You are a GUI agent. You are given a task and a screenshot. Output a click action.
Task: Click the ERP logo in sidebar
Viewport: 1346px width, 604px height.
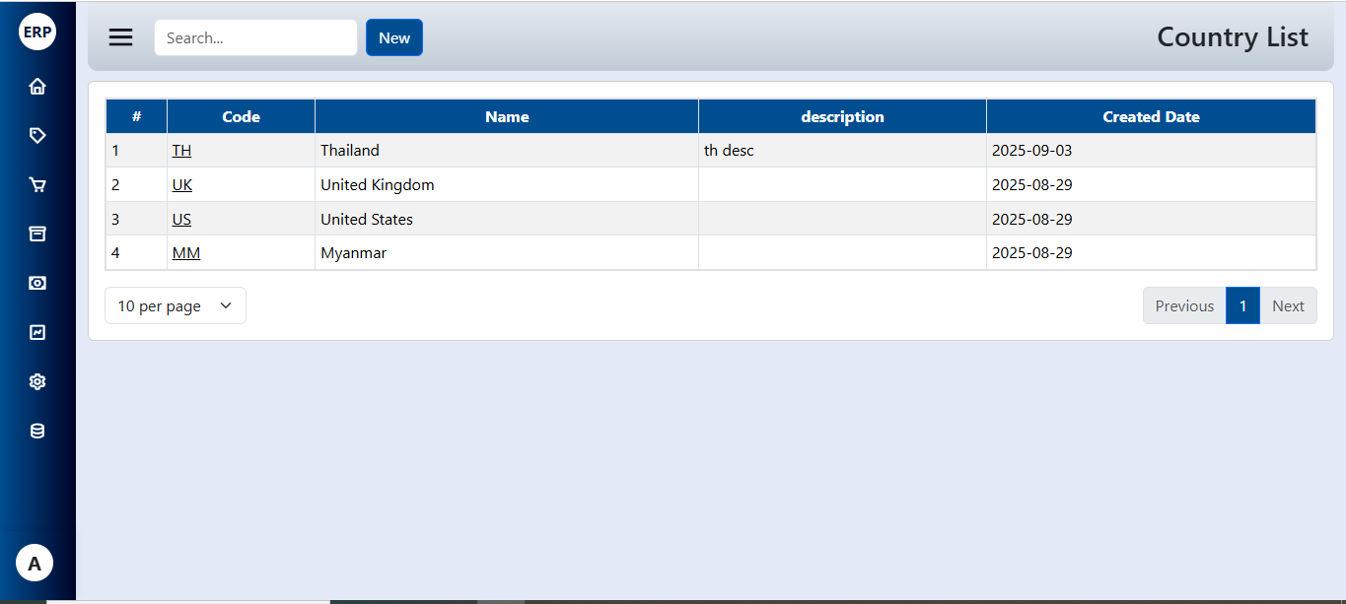(37, 32)
